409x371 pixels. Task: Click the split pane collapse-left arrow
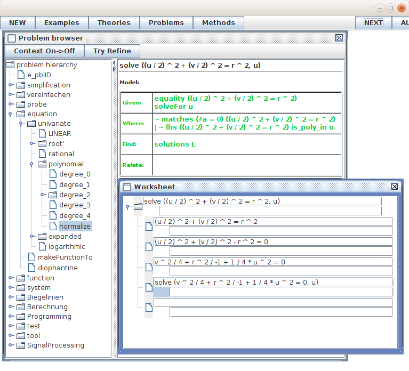[114, 63]
